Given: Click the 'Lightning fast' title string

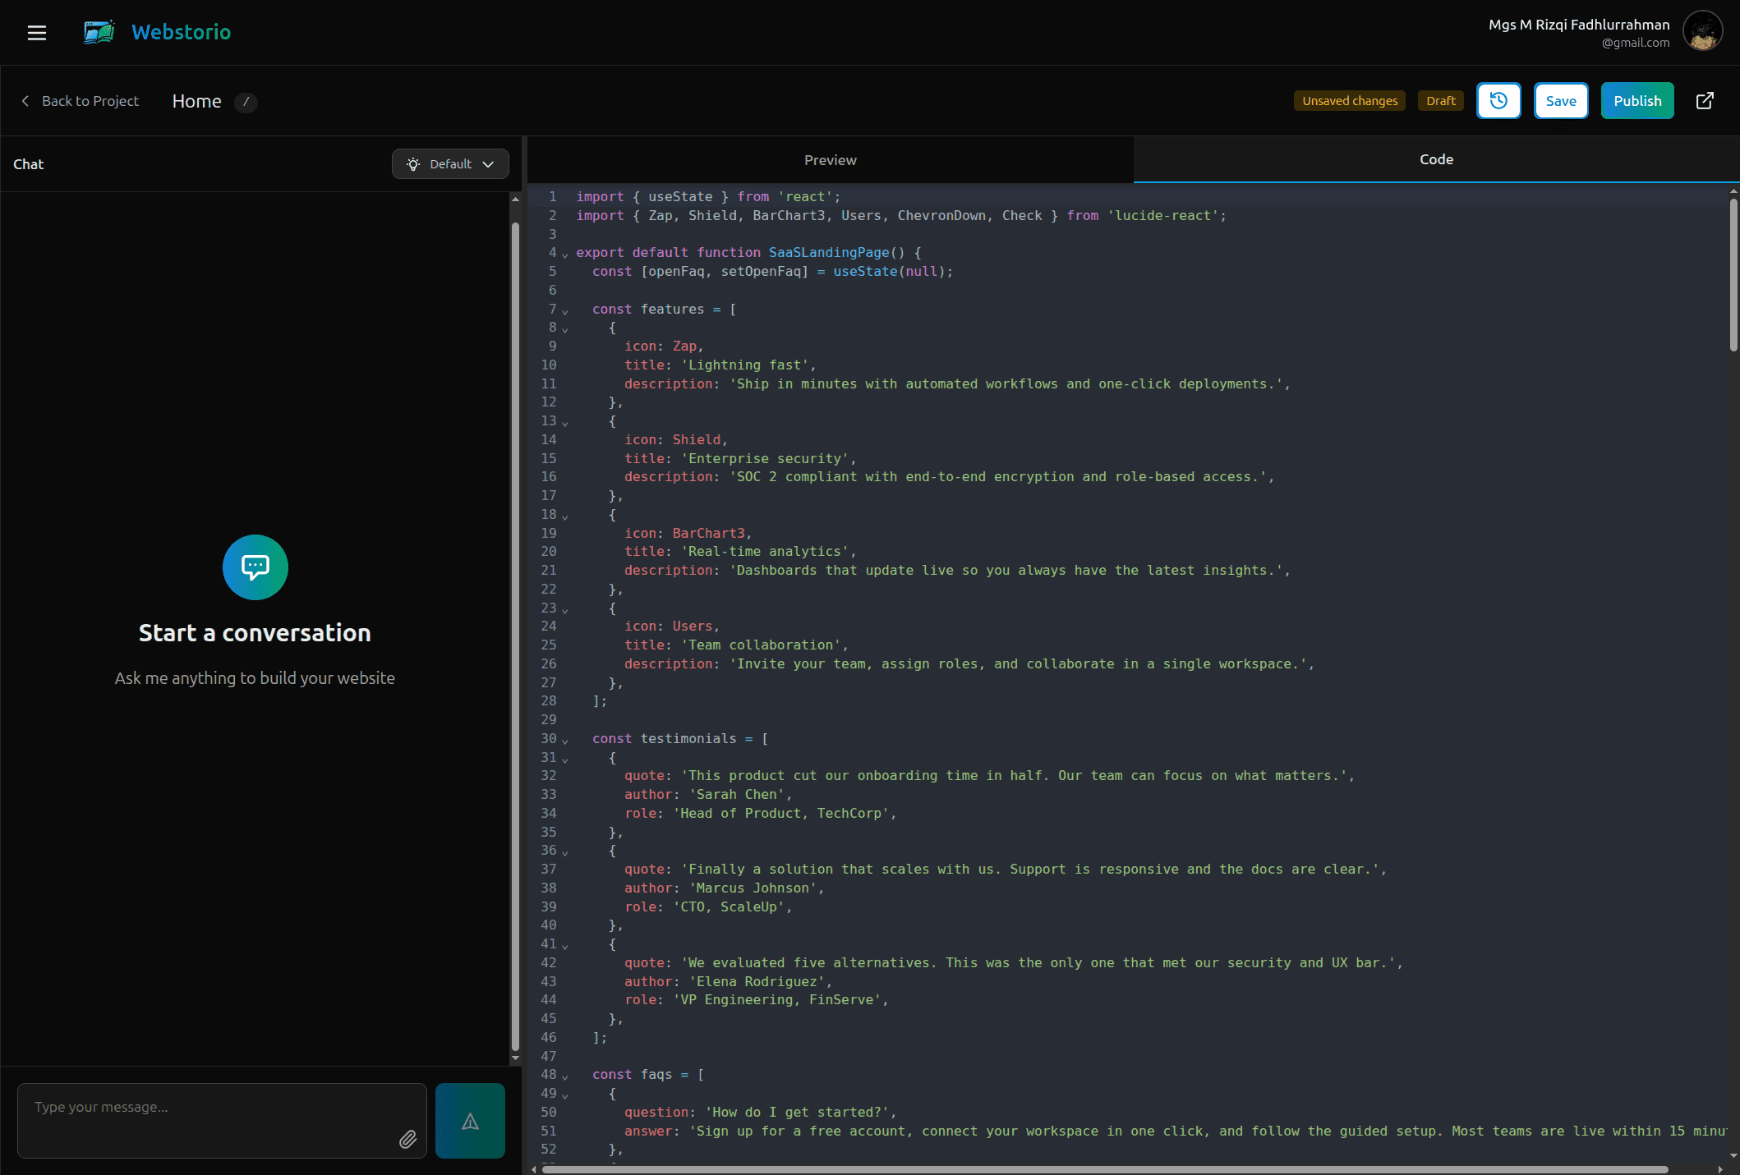Looking at the screenshot, I should (744, 365).
